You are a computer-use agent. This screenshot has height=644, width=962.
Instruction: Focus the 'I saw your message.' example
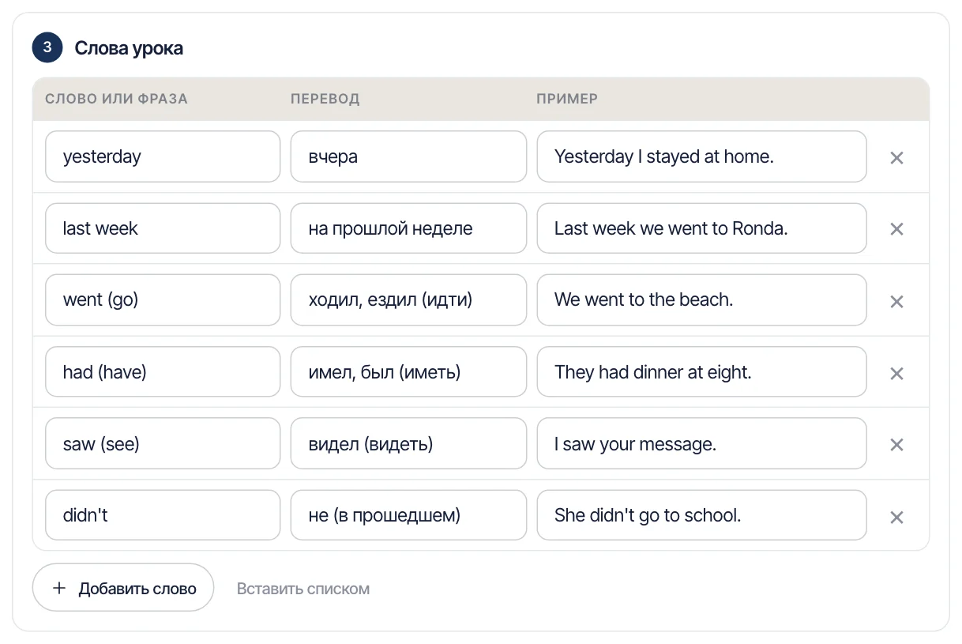tap(701, 444)
